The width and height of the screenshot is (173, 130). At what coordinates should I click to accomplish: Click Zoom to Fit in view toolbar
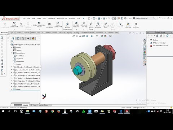click(x=74, y=36)
